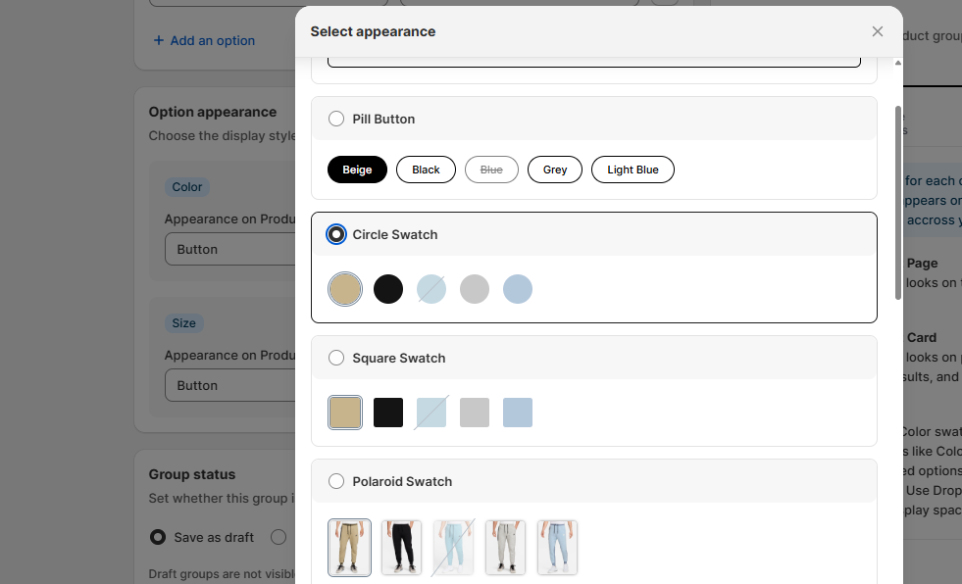The image size is (962, 584).
Task: Click the dialog scrollbar thumb
Action: [898, 203]
